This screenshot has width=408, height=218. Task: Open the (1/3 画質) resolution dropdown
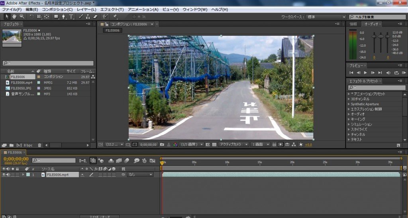point(192,144)
